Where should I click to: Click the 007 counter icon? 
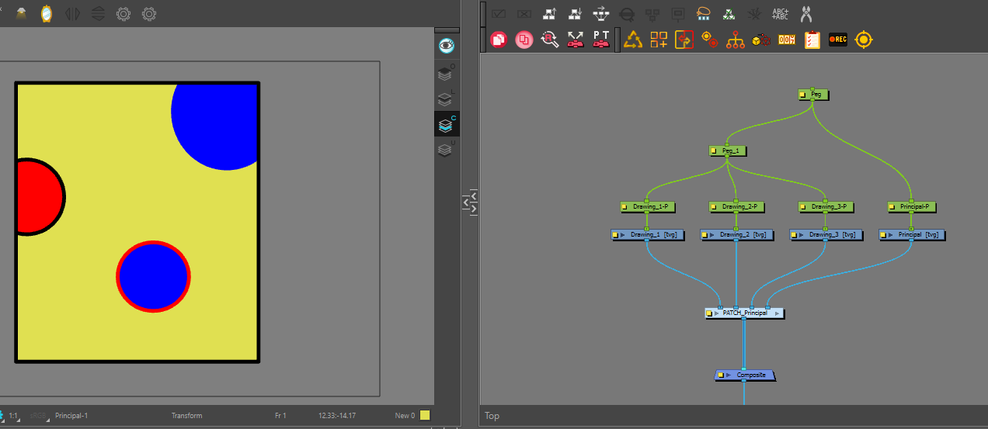[787, 40]
